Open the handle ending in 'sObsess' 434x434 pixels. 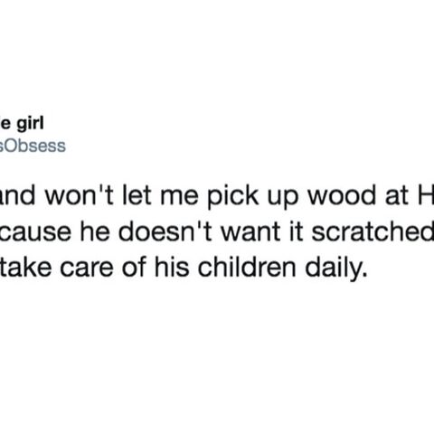33,146
